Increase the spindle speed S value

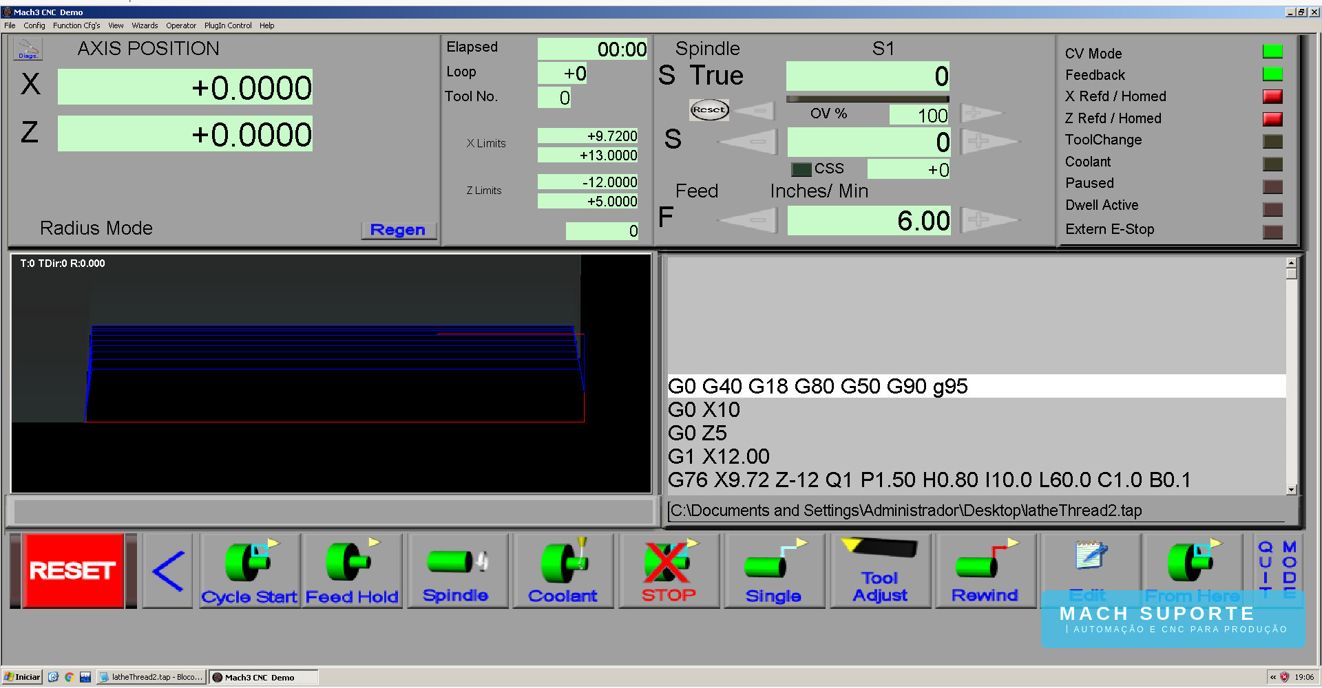coord(989,142)
